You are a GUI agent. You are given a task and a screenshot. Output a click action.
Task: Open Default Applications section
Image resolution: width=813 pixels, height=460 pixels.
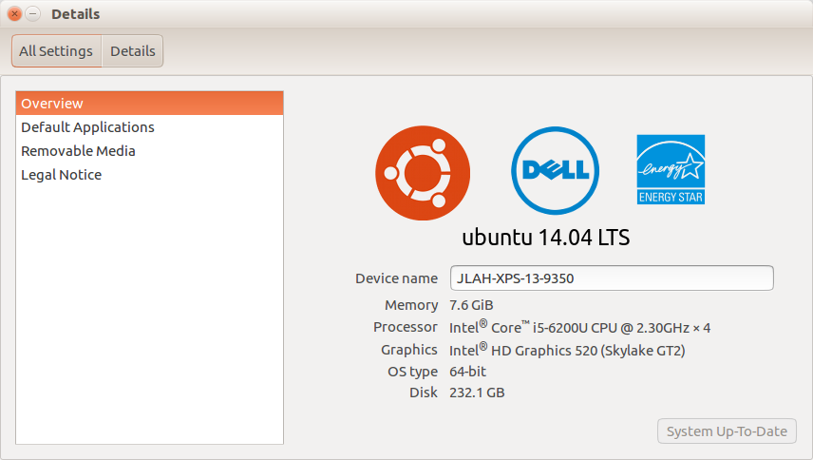tap(149, 127)
